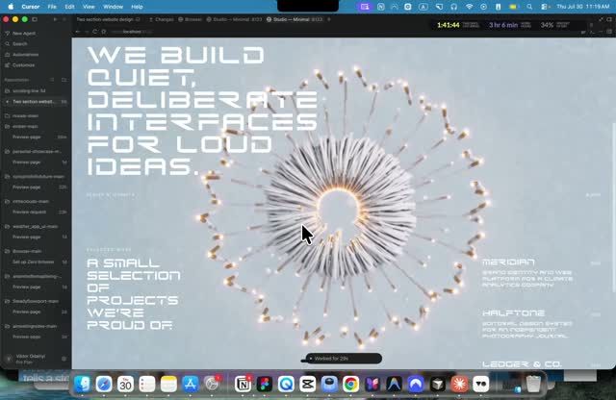The height and width of the screenshot is (400, 616).
Task: Launch Safari from the Dock
Action: point(104,384)
